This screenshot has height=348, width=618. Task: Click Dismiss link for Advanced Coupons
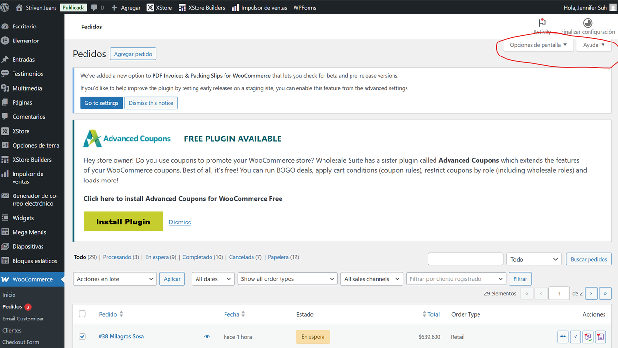[180, 222]
